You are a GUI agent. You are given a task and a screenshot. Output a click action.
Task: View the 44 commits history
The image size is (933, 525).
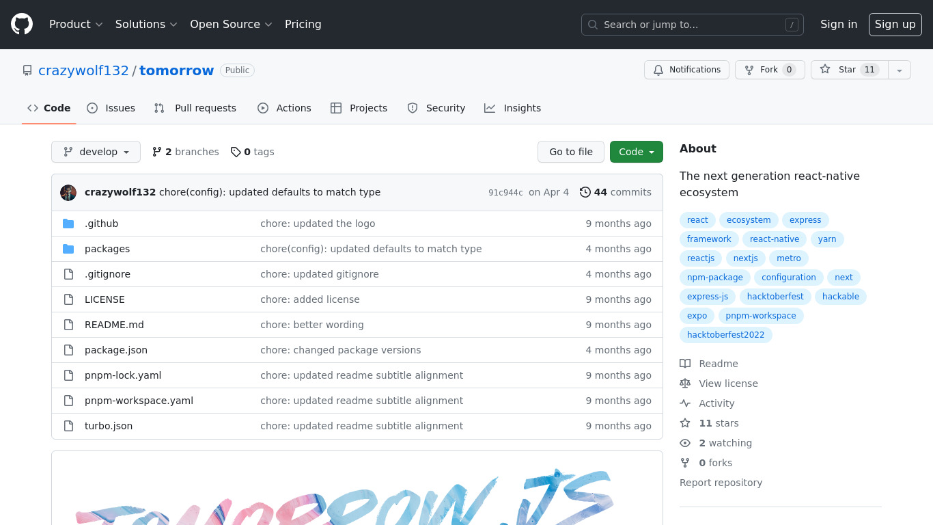[616, 192]
